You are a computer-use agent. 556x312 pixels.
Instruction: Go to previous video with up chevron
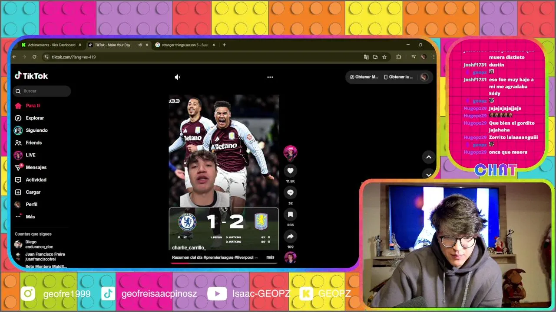point(429,157)
